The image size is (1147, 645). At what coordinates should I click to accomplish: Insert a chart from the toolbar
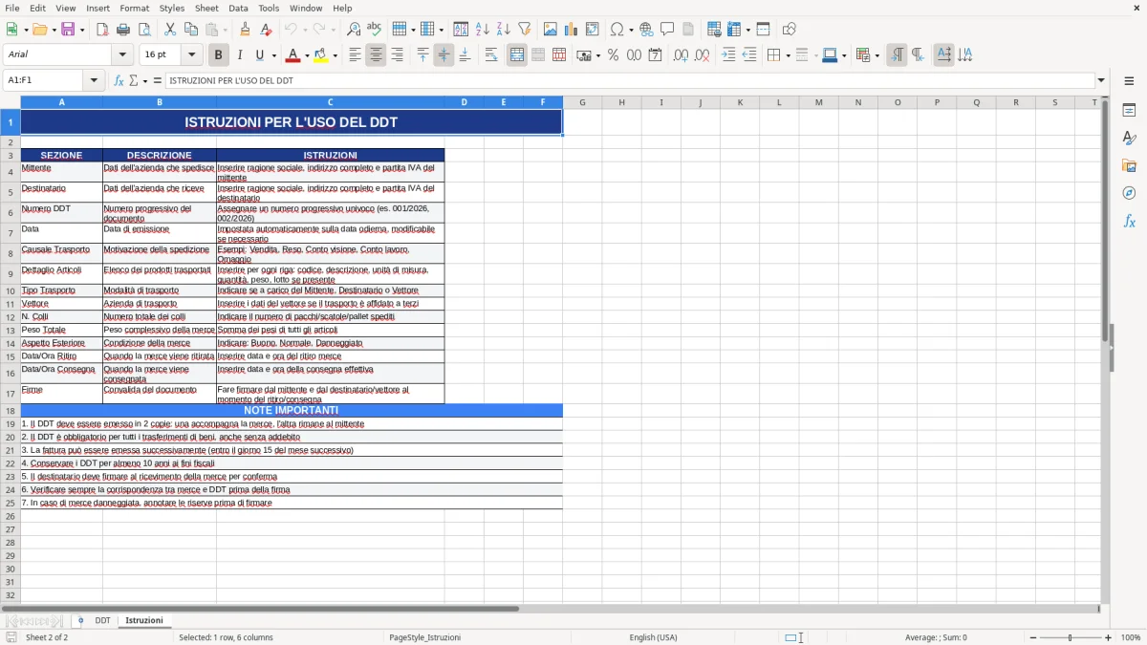coord(571,29)
